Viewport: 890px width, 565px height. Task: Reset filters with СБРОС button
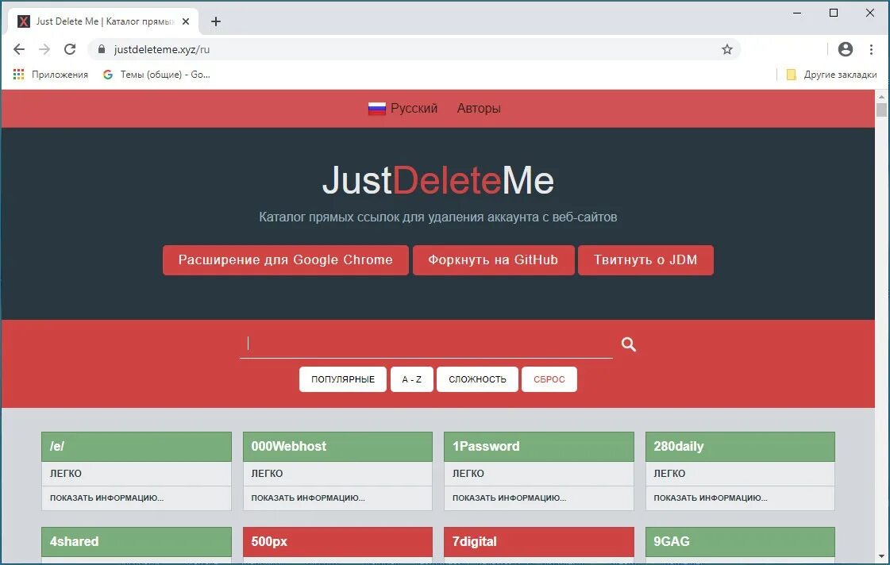pos(549,379)
